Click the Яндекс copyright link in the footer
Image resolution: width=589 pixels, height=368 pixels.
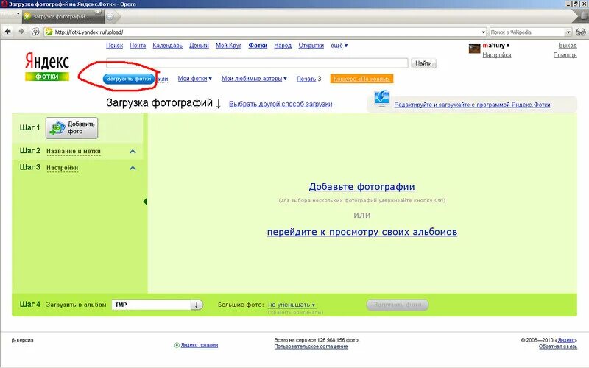[566, 340]
